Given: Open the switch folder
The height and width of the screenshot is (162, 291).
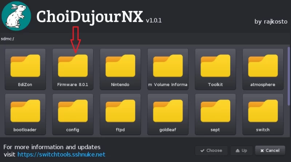Looking at the screenshot, I should [263, 114].
